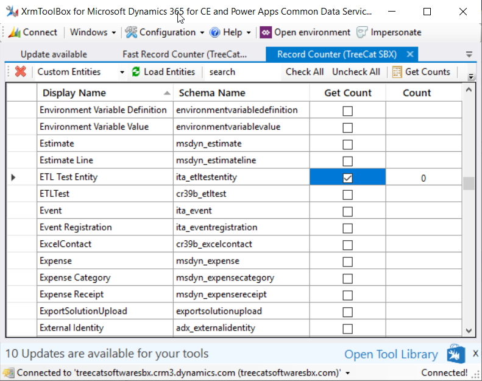Image resolution: width=482 pixels, height=381 pixels.
Task: Click the 'Connected!' status text
Action: point(444,372)
